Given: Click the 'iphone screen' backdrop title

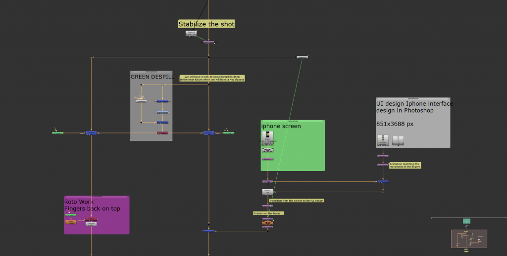Looking at the screenshot, I should (x=281, y=126).
